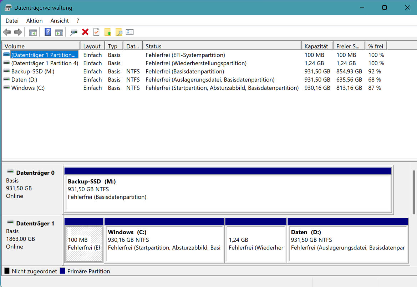Click the Datenträger 0 disk label panel

[x=32, y=190]
